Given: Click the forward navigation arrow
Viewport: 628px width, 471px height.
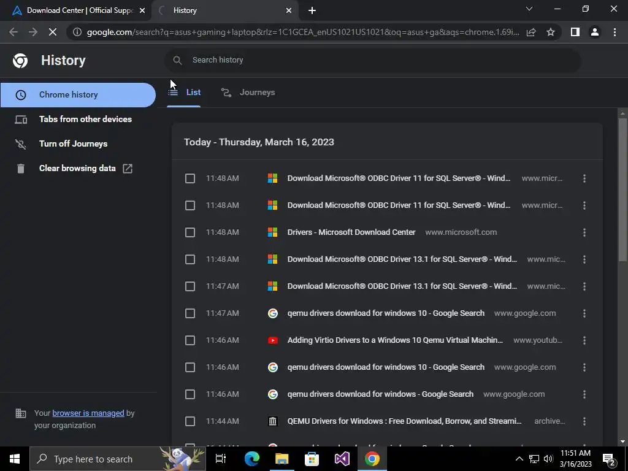Looking at the screenshot, I should 33,32.
